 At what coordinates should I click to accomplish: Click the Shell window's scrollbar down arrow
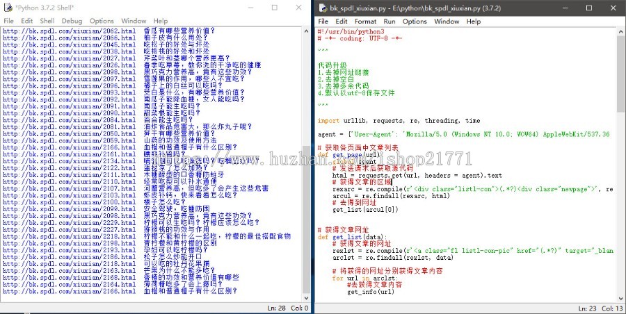[306, 297]
